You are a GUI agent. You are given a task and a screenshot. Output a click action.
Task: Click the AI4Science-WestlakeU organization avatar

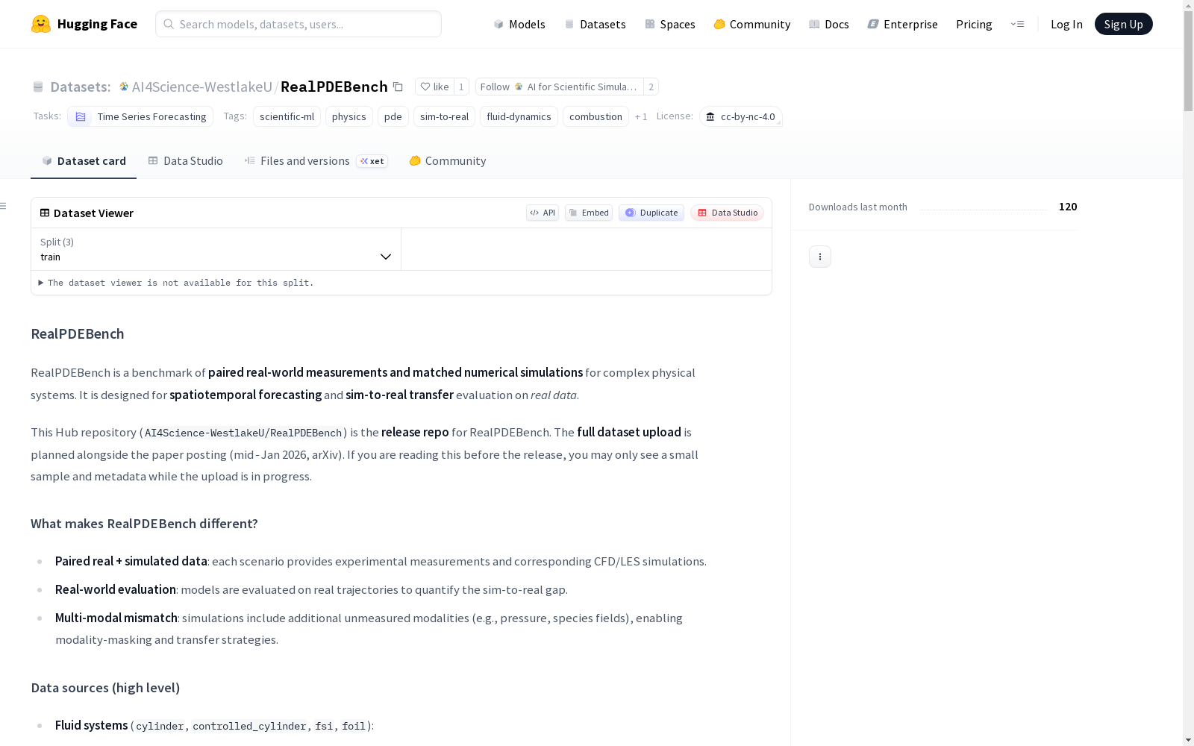[x=124, y=87]
